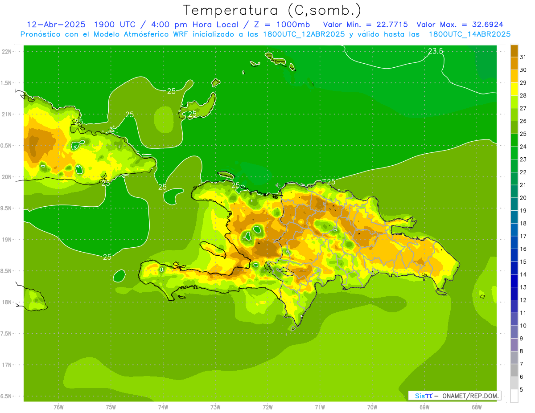The height and width of the screenshot is (413, 535).
Task: Pick the purple swatch between 8 and 9
Action: pyautogui.click(x=514, y=345)
